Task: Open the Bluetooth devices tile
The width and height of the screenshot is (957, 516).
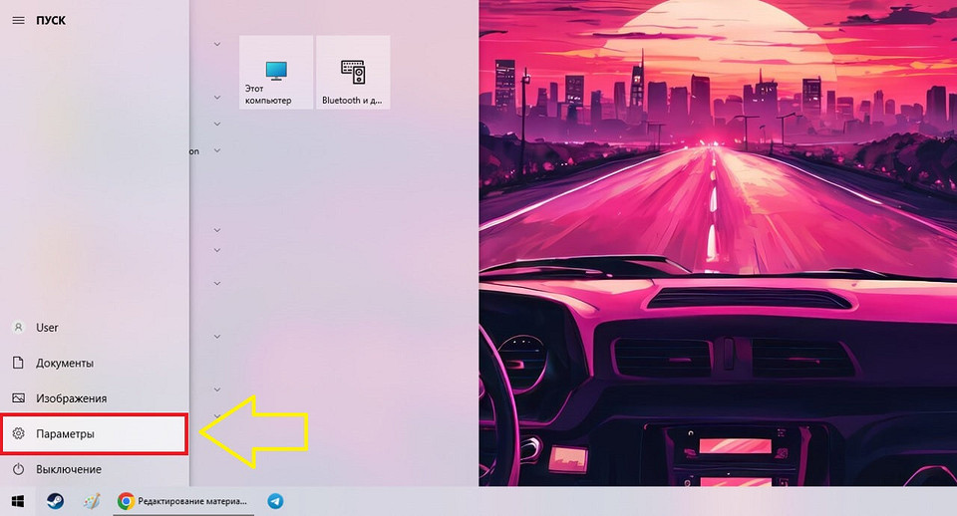Action: click(353, 73)
